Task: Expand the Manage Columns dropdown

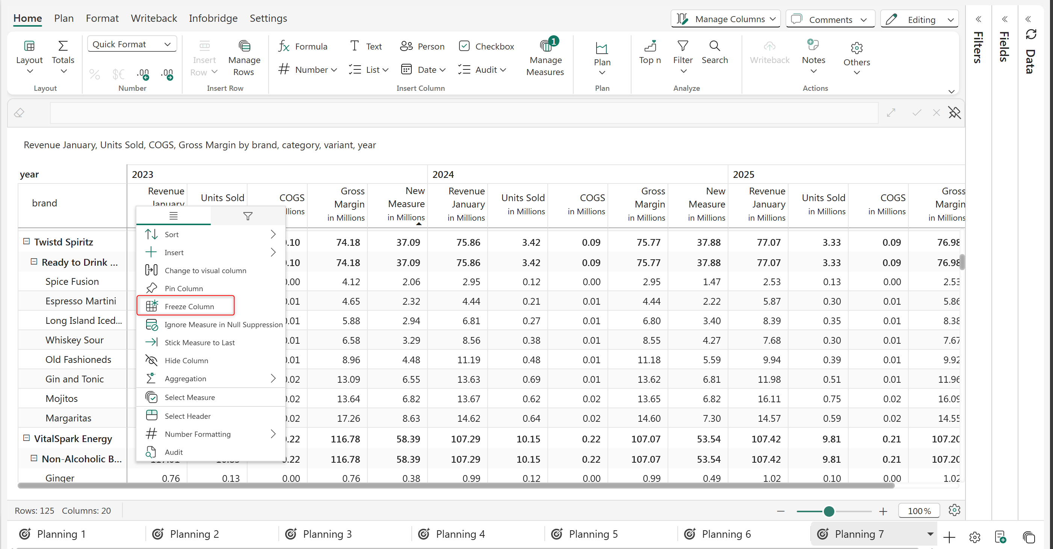Action: pos(725,19)
